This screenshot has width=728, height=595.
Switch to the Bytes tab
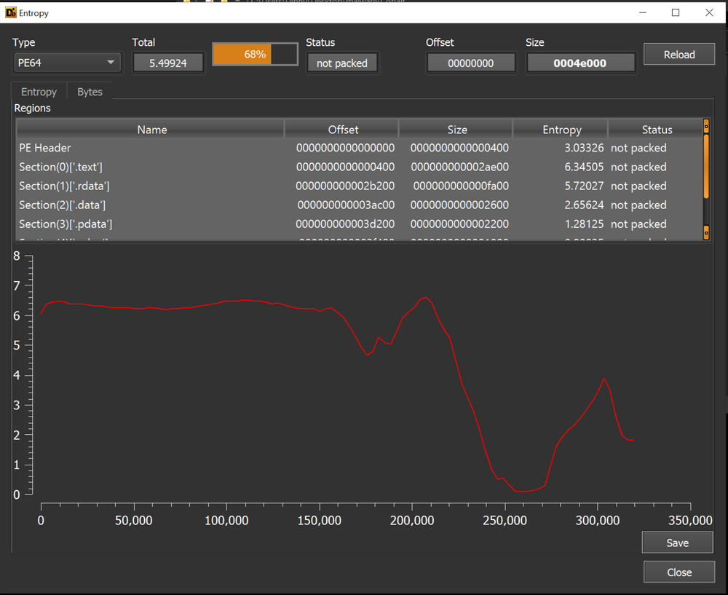click(89, 92)
